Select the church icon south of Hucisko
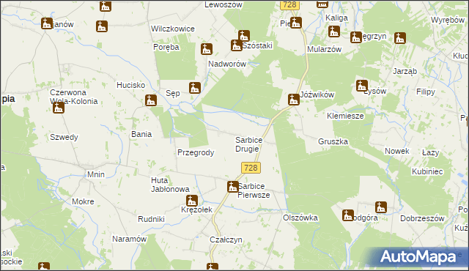 point(151,100)
